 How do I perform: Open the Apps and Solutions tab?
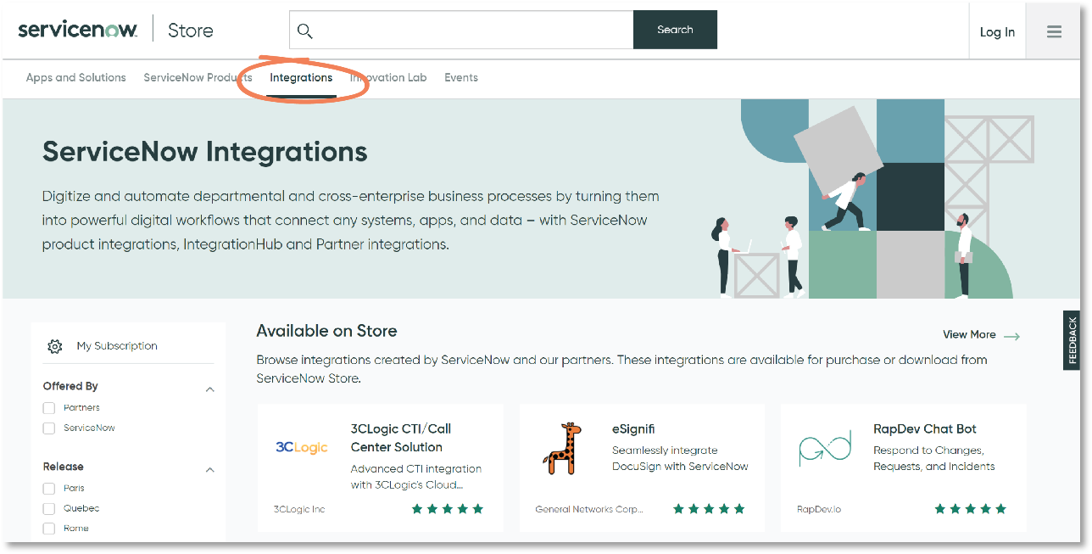pyautogui.click(x=76, y=77)
